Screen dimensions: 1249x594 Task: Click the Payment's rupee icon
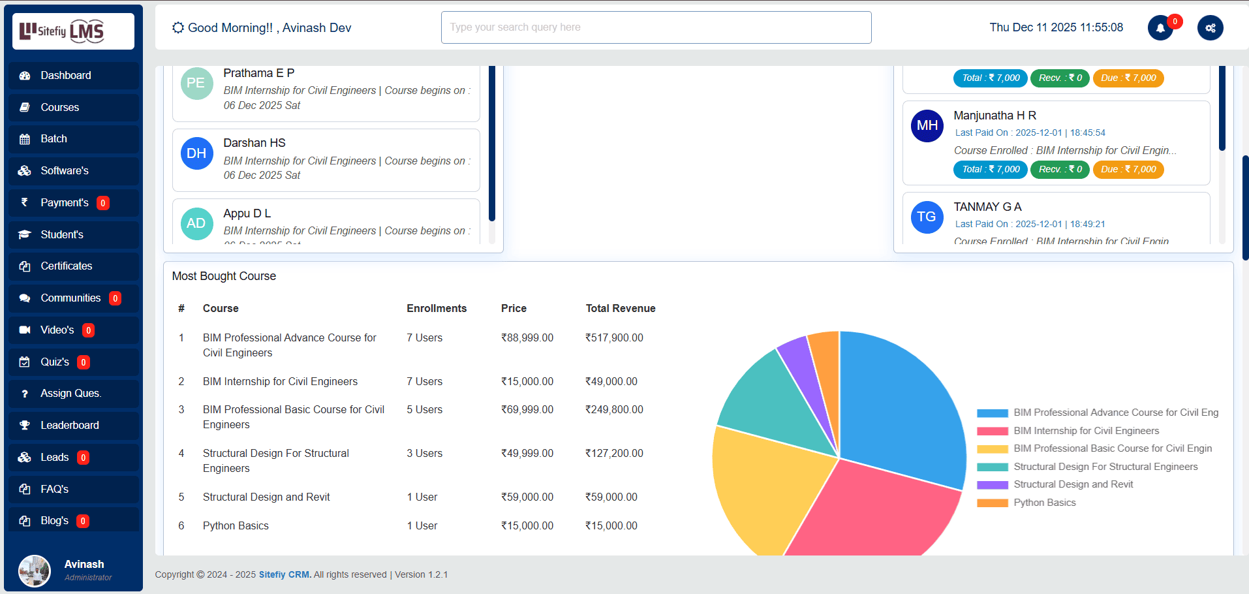(25, 203)
